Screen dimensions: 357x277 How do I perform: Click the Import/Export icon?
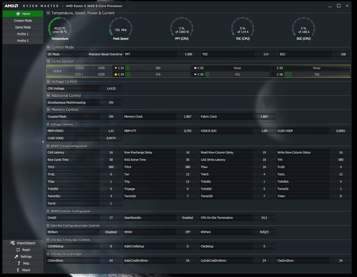point(13,243)
